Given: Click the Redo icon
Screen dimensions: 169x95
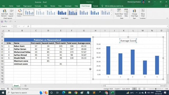Looking at the screenshot, I should (10, 22).
